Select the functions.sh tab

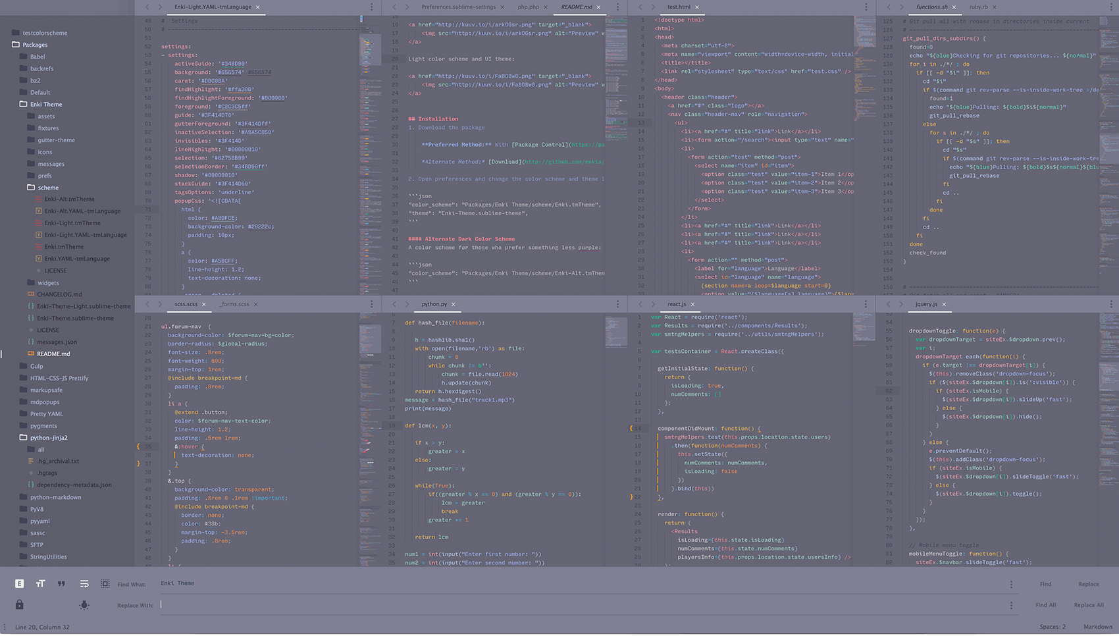[x=931, y=7]
